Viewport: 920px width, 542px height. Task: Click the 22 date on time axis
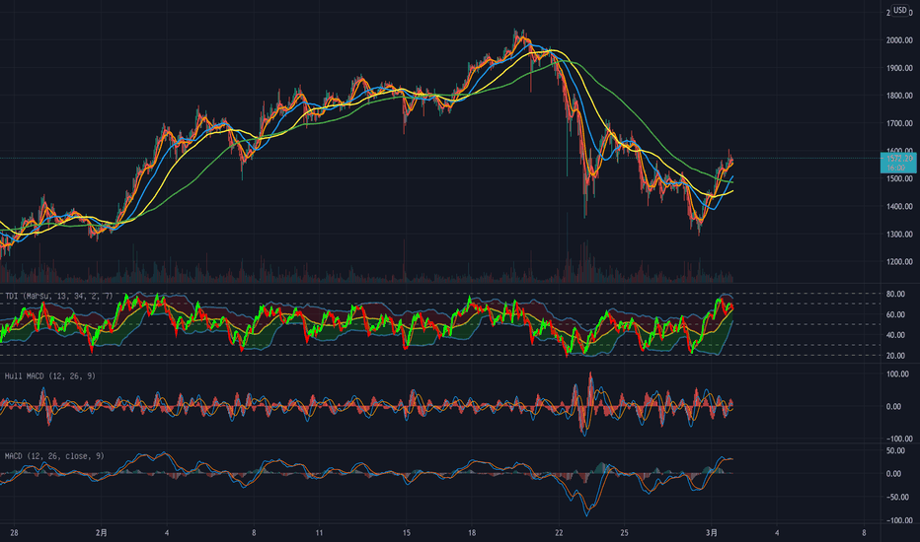559,533
